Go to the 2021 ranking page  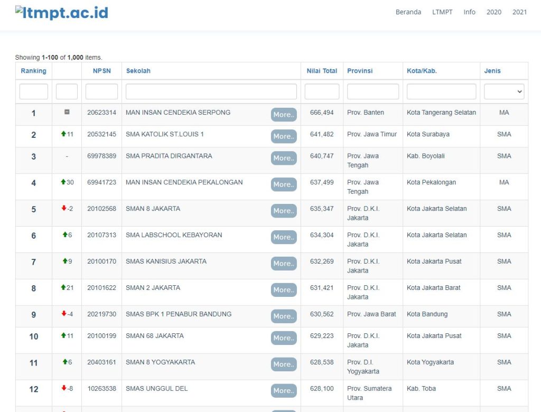tap(520, 12)
